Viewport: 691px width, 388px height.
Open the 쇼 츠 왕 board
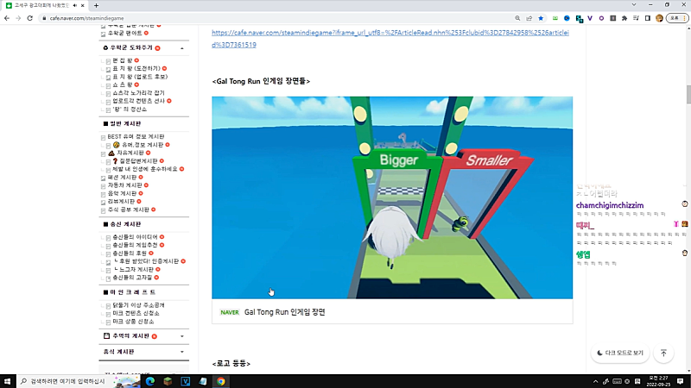(x=123, y=84)
